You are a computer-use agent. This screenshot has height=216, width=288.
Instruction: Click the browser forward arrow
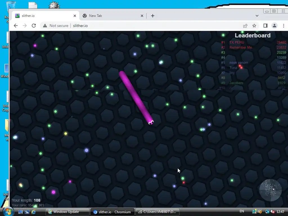point(25,26)
